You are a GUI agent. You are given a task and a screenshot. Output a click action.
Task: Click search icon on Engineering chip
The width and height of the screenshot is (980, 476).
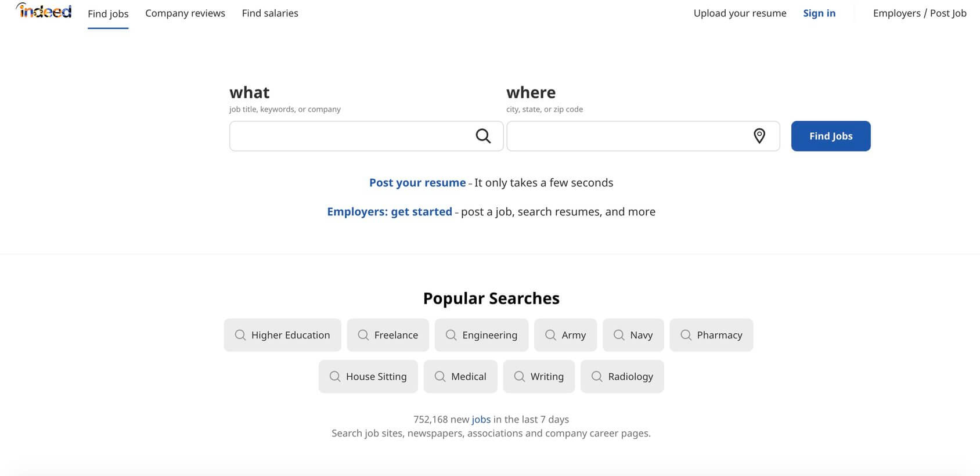tap(451, 335)
